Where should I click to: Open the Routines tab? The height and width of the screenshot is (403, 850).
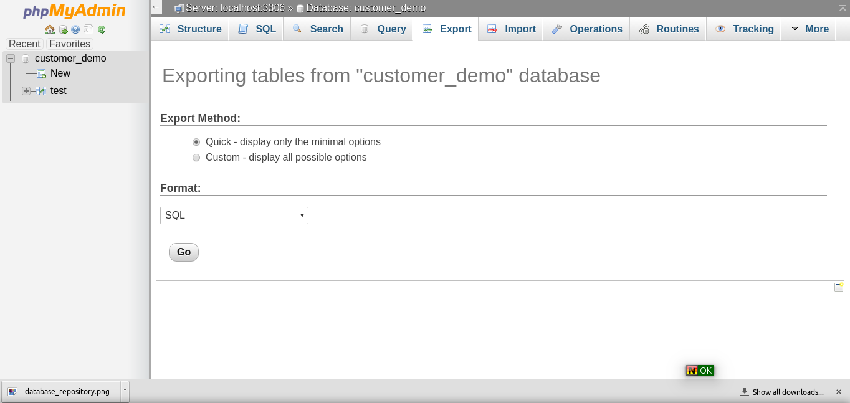point(669,29)
